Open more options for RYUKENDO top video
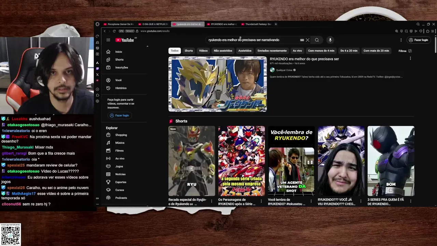 [410, 58]
